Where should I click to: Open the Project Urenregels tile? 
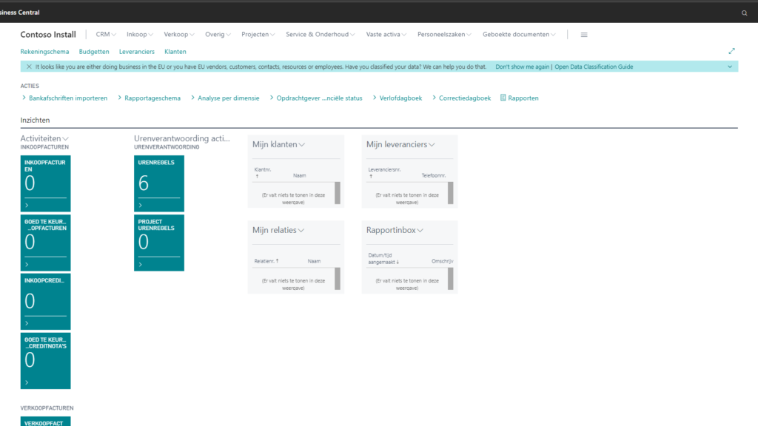(158, 243)
